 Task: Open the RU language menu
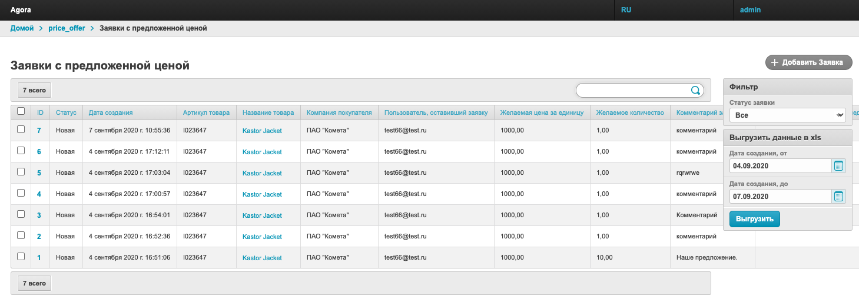(626, 10)
